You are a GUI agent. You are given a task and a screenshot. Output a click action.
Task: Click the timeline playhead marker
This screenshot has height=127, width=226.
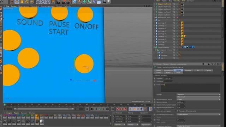coord(5,104)
